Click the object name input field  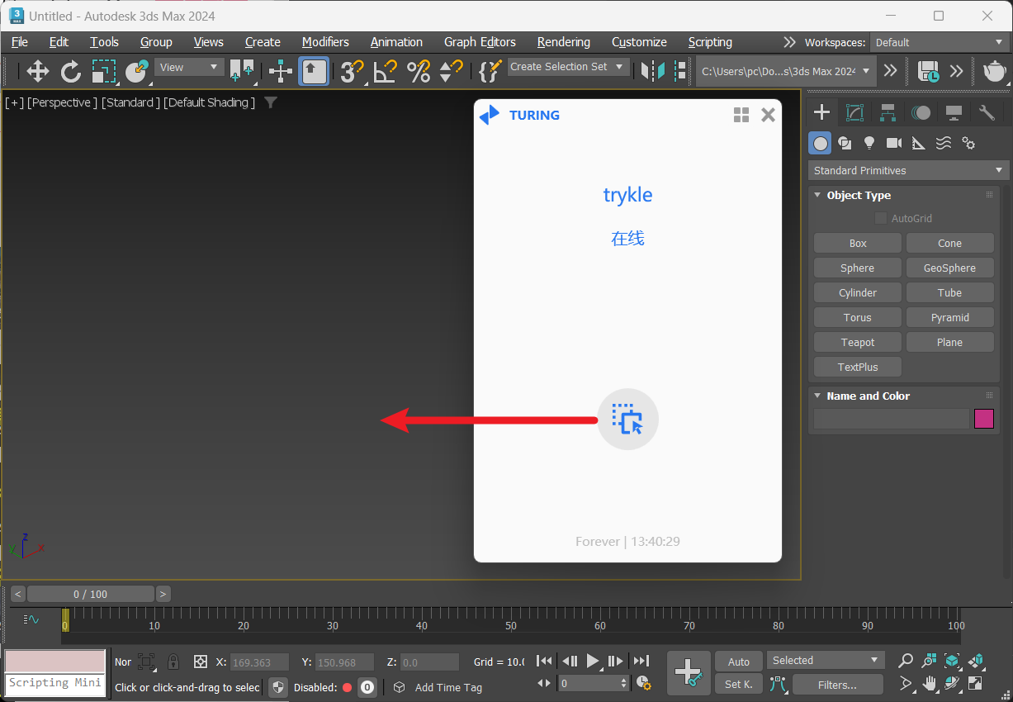(x=892, y=419)
